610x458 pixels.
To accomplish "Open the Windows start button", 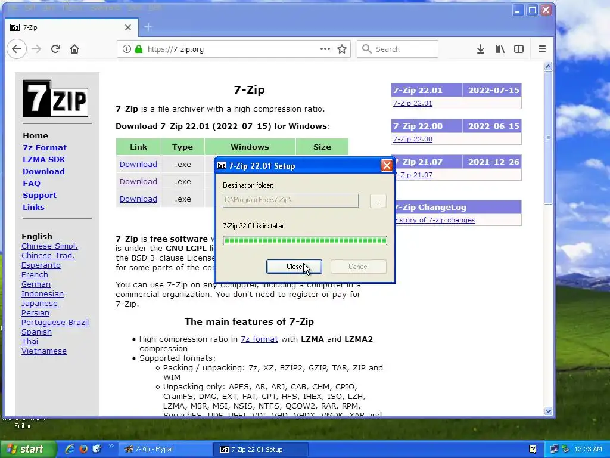I will tap(27, 450).
